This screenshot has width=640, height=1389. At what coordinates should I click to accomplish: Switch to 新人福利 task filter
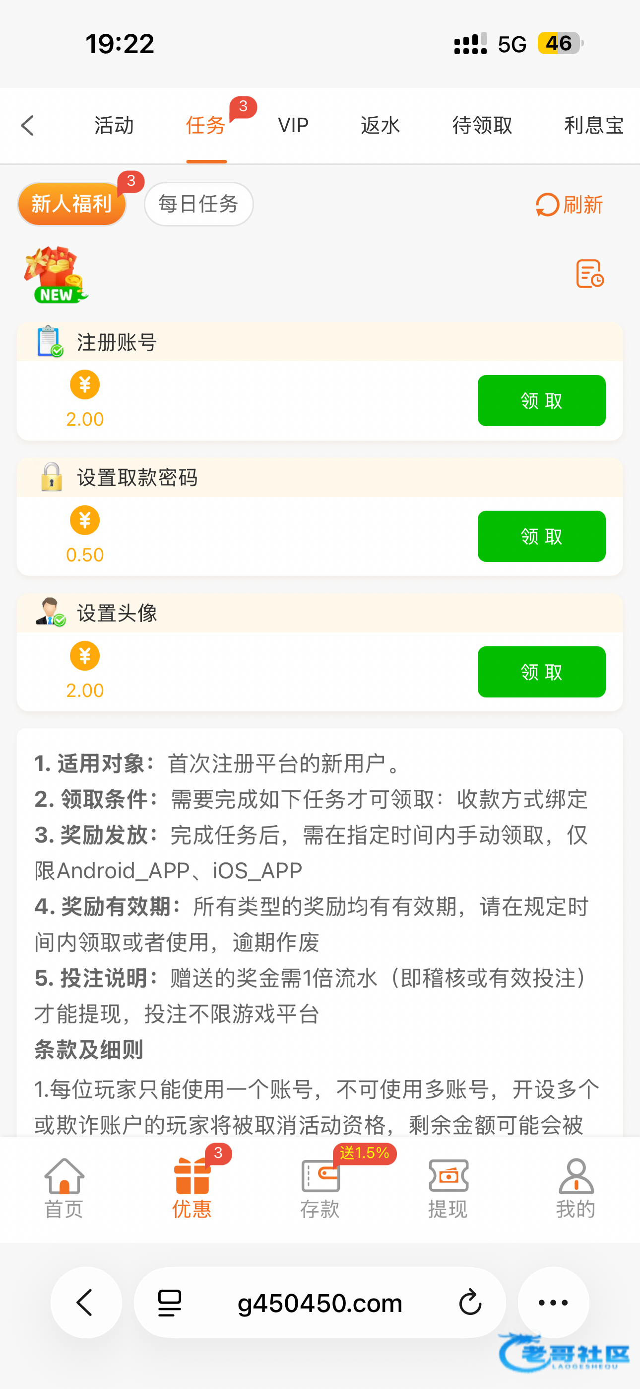click(71, 204)
